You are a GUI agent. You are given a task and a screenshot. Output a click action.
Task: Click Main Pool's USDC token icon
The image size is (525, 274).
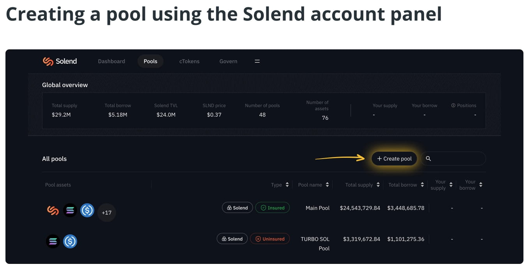87,210
